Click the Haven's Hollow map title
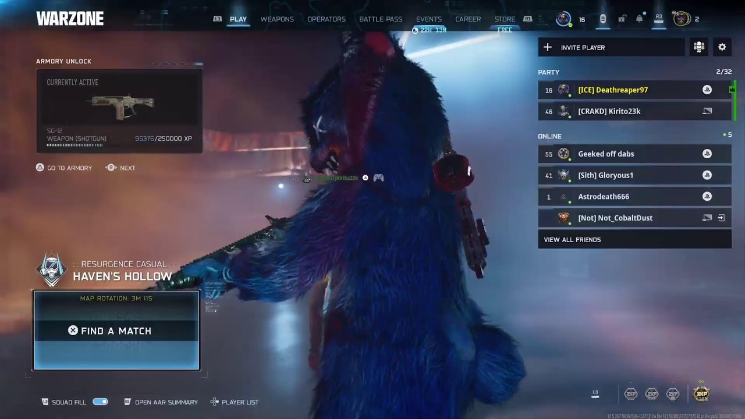This screenshot has height=419, width=745. [122, 276]
